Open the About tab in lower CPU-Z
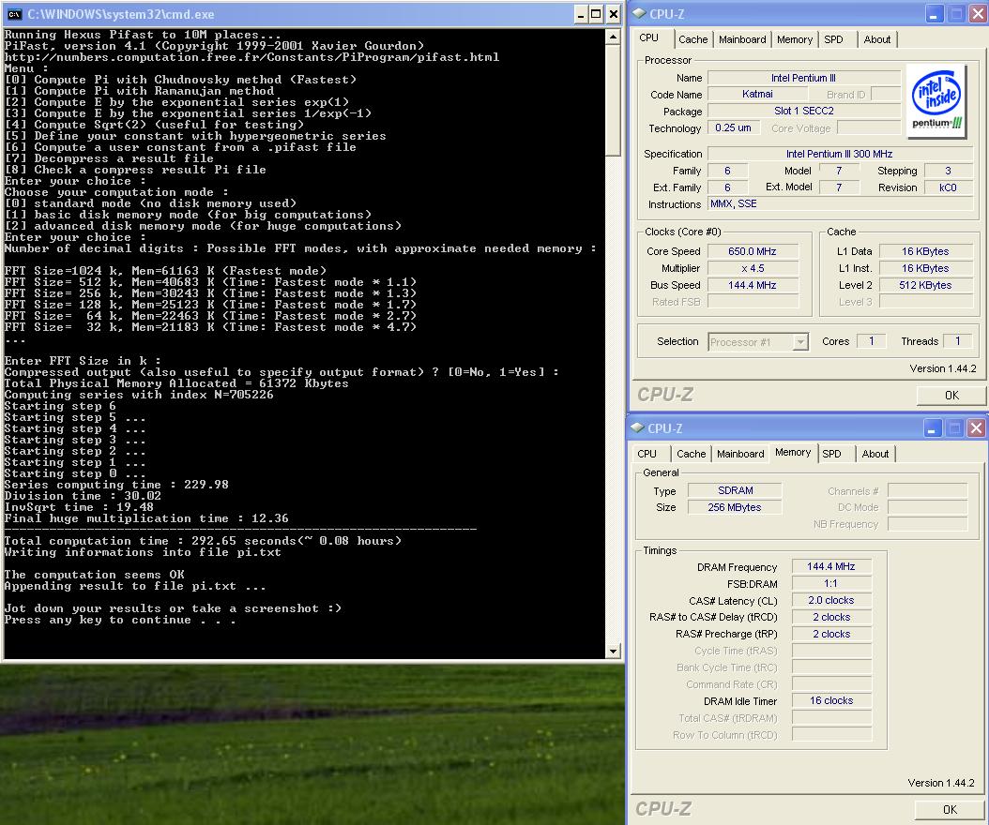Viewport: 989px width, 825px height. point(875,454)
